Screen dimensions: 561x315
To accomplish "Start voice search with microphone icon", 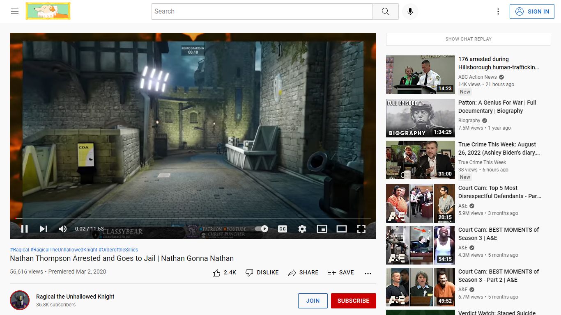I will click(410, 11).
